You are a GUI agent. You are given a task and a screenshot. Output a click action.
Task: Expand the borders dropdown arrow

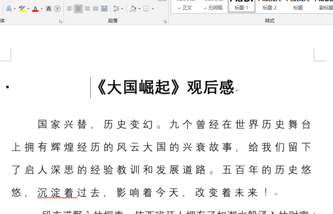(x=153, y=9)
